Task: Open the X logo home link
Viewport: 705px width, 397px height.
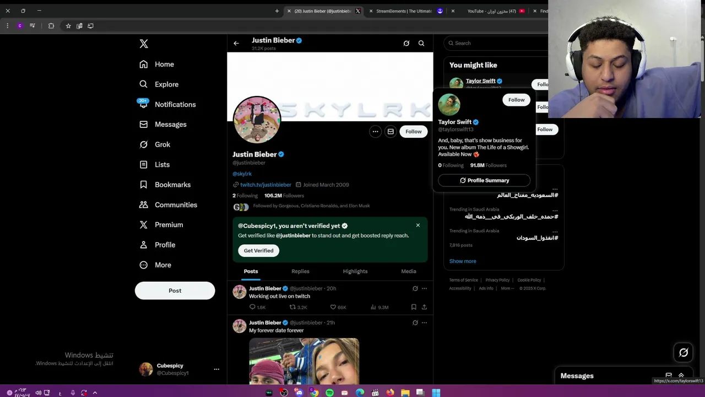Action: pos(144,44)
